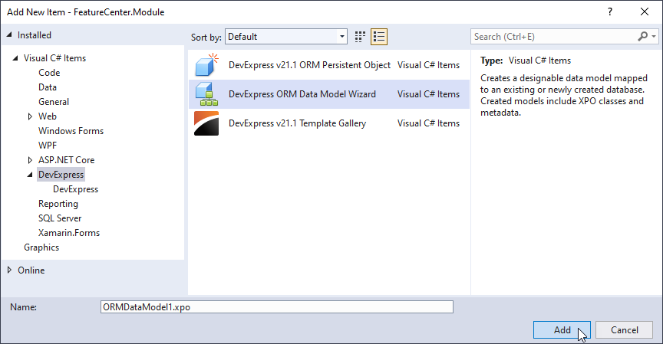Select the SQL Server category
Screen dimensions: 663x344
pos(60,218)
